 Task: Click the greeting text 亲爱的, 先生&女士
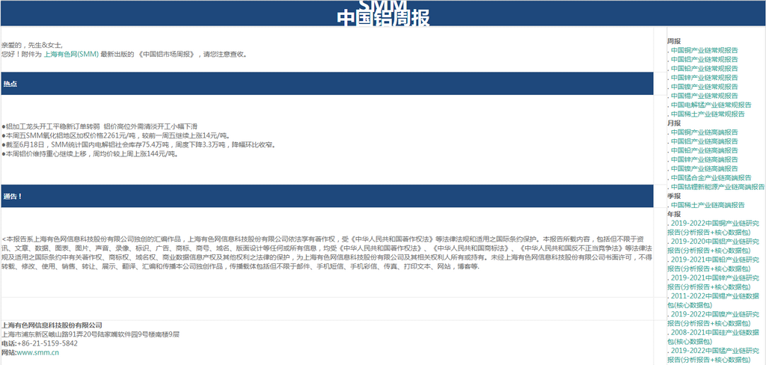[x=32, y=45]
